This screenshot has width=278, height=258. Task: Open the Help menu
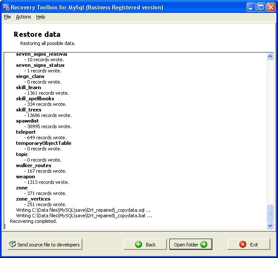click(41, 17)
